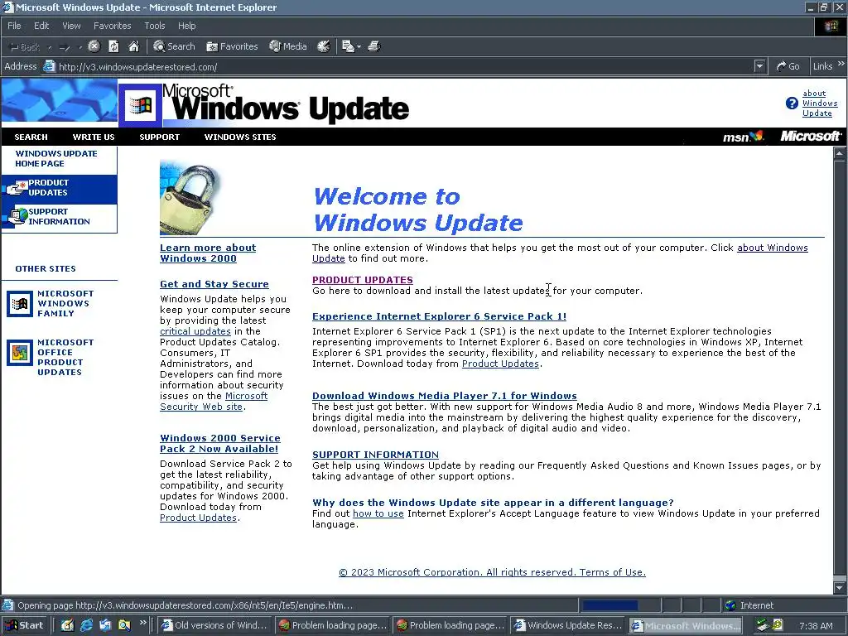Click Windows 2000 Service Pack 2 Now Available link
The width and height of the screenshot is (848, 636).
click(x=220, y=444)
